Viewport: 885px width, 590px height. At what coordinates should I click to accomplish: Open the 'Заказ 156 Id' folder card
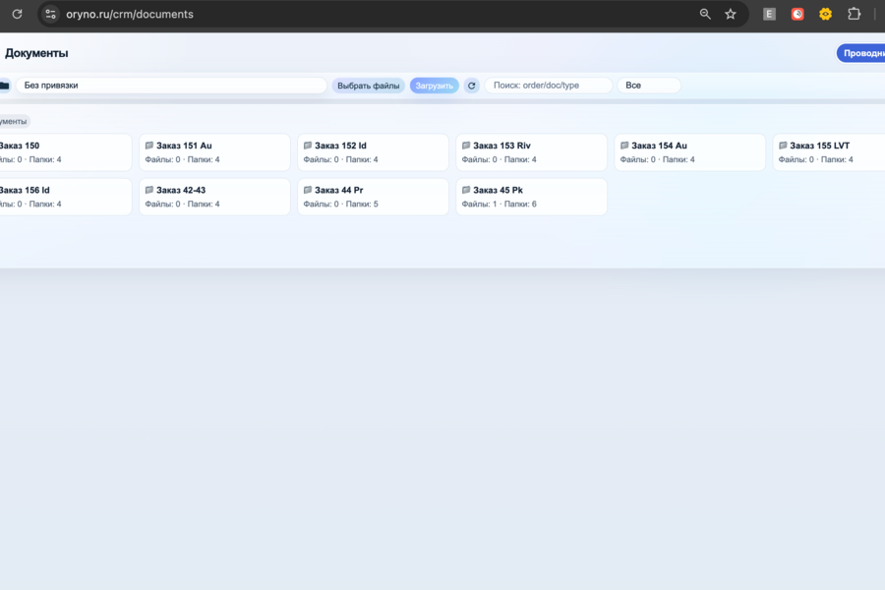(x=66, y=197)
